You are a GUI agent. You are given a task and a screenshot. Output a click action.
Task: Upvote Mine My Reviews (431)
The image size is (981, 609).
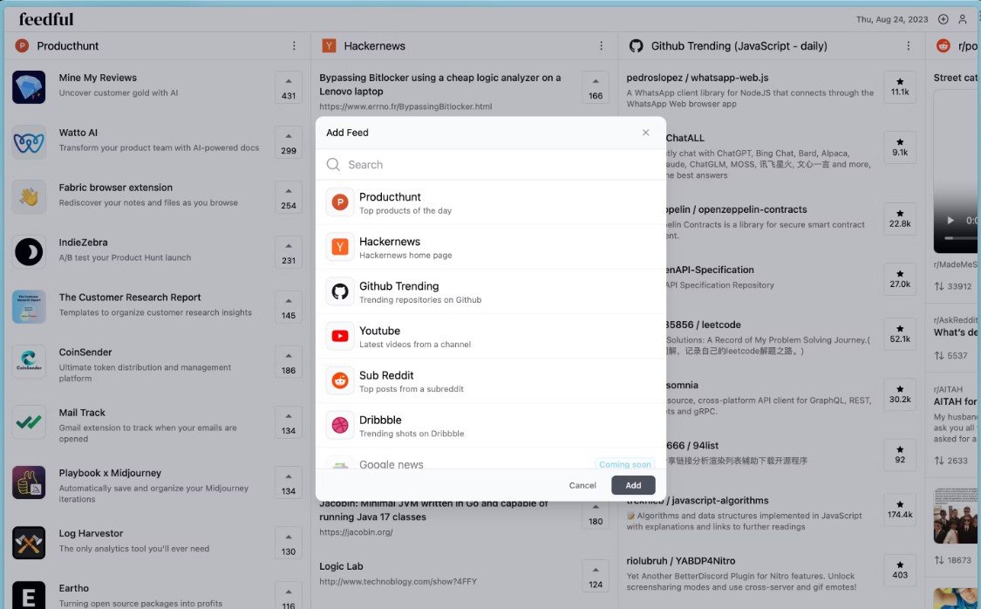tap(289, 87)
